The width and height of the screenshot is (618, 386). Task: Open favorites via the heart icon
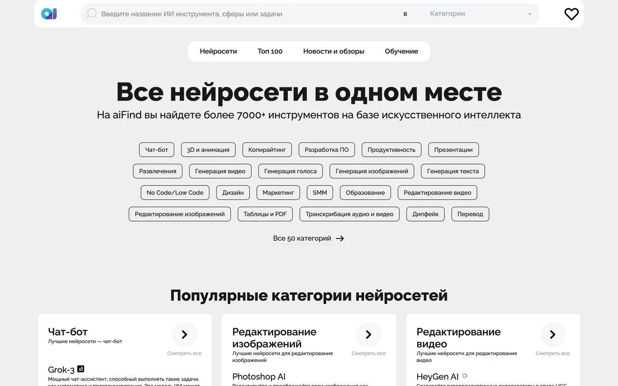click(x=571, y=14)
